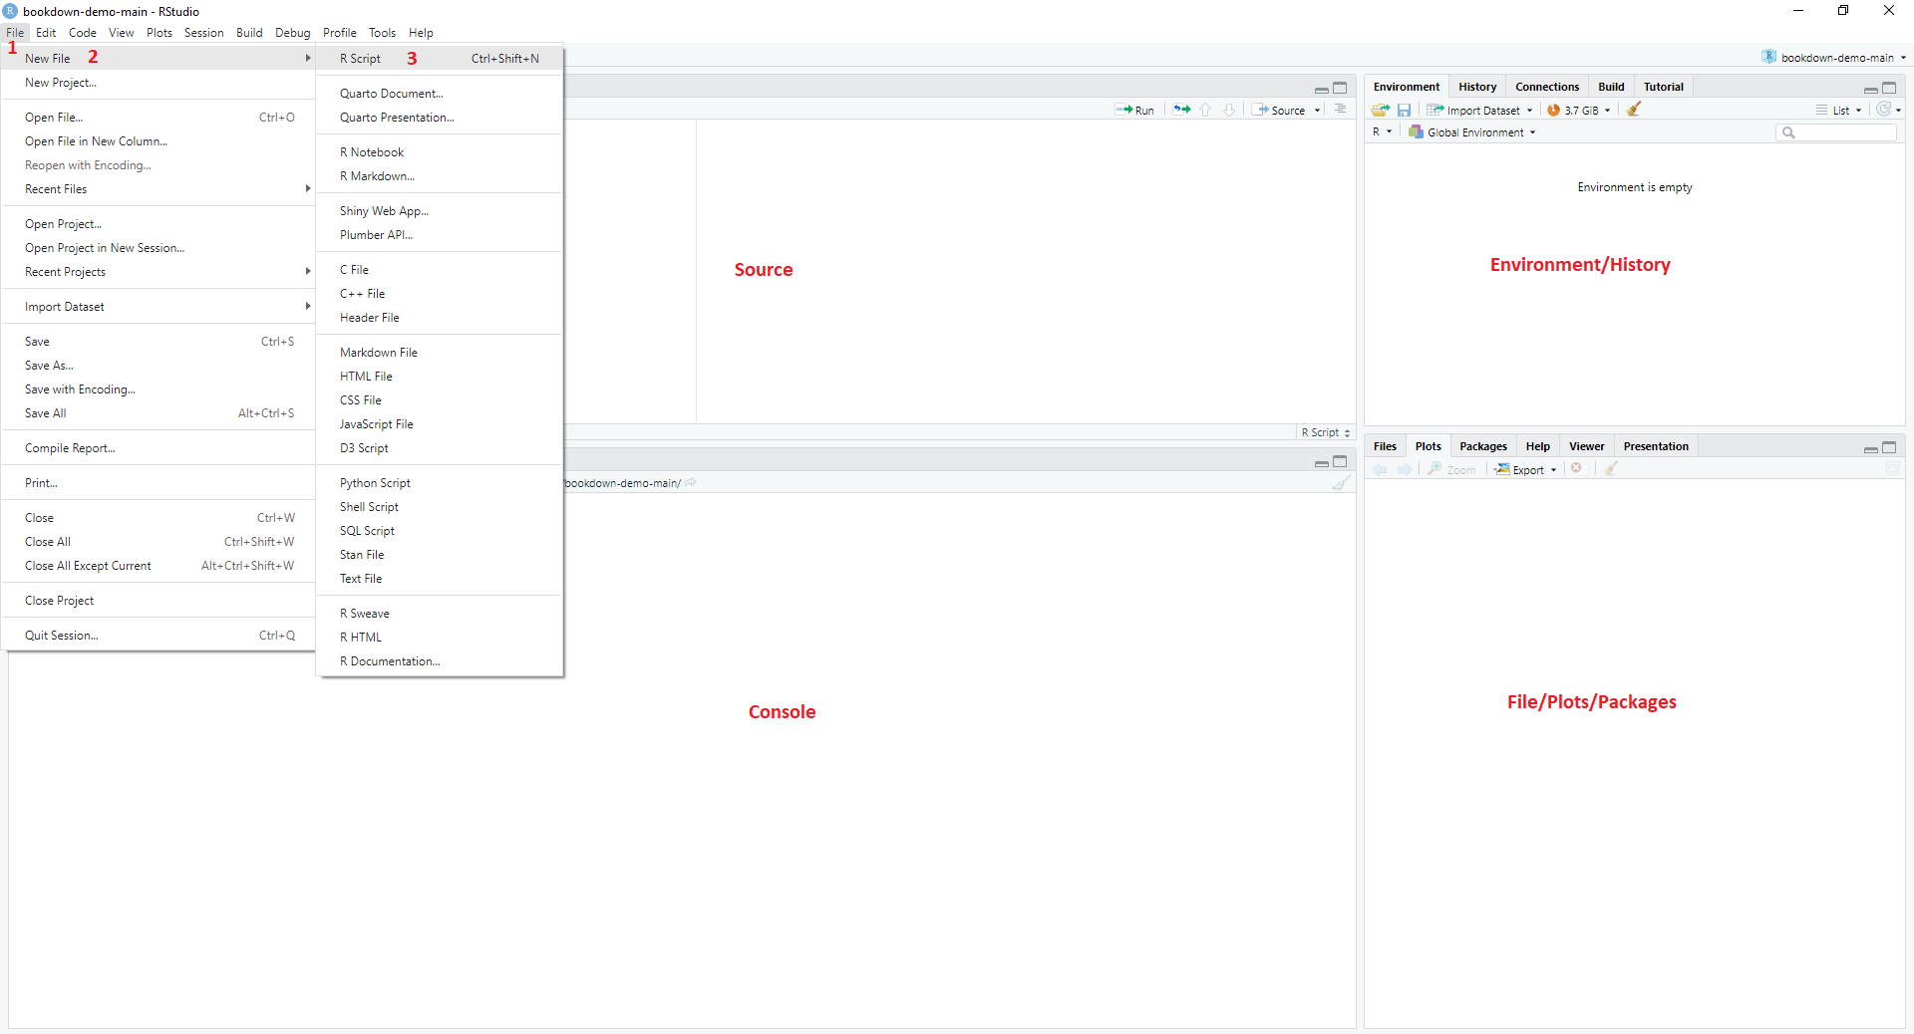Run the current line of code
The image size is (1914, 1034).
click(1136, 110)
